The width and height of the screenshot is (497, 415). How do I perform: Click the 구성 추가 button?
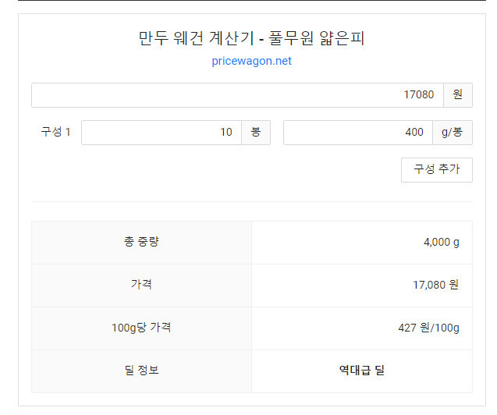(436, 170)
